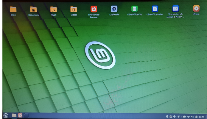Select the Musik folder icon
This screenshot has width=207, height=119.
[53, 9]
